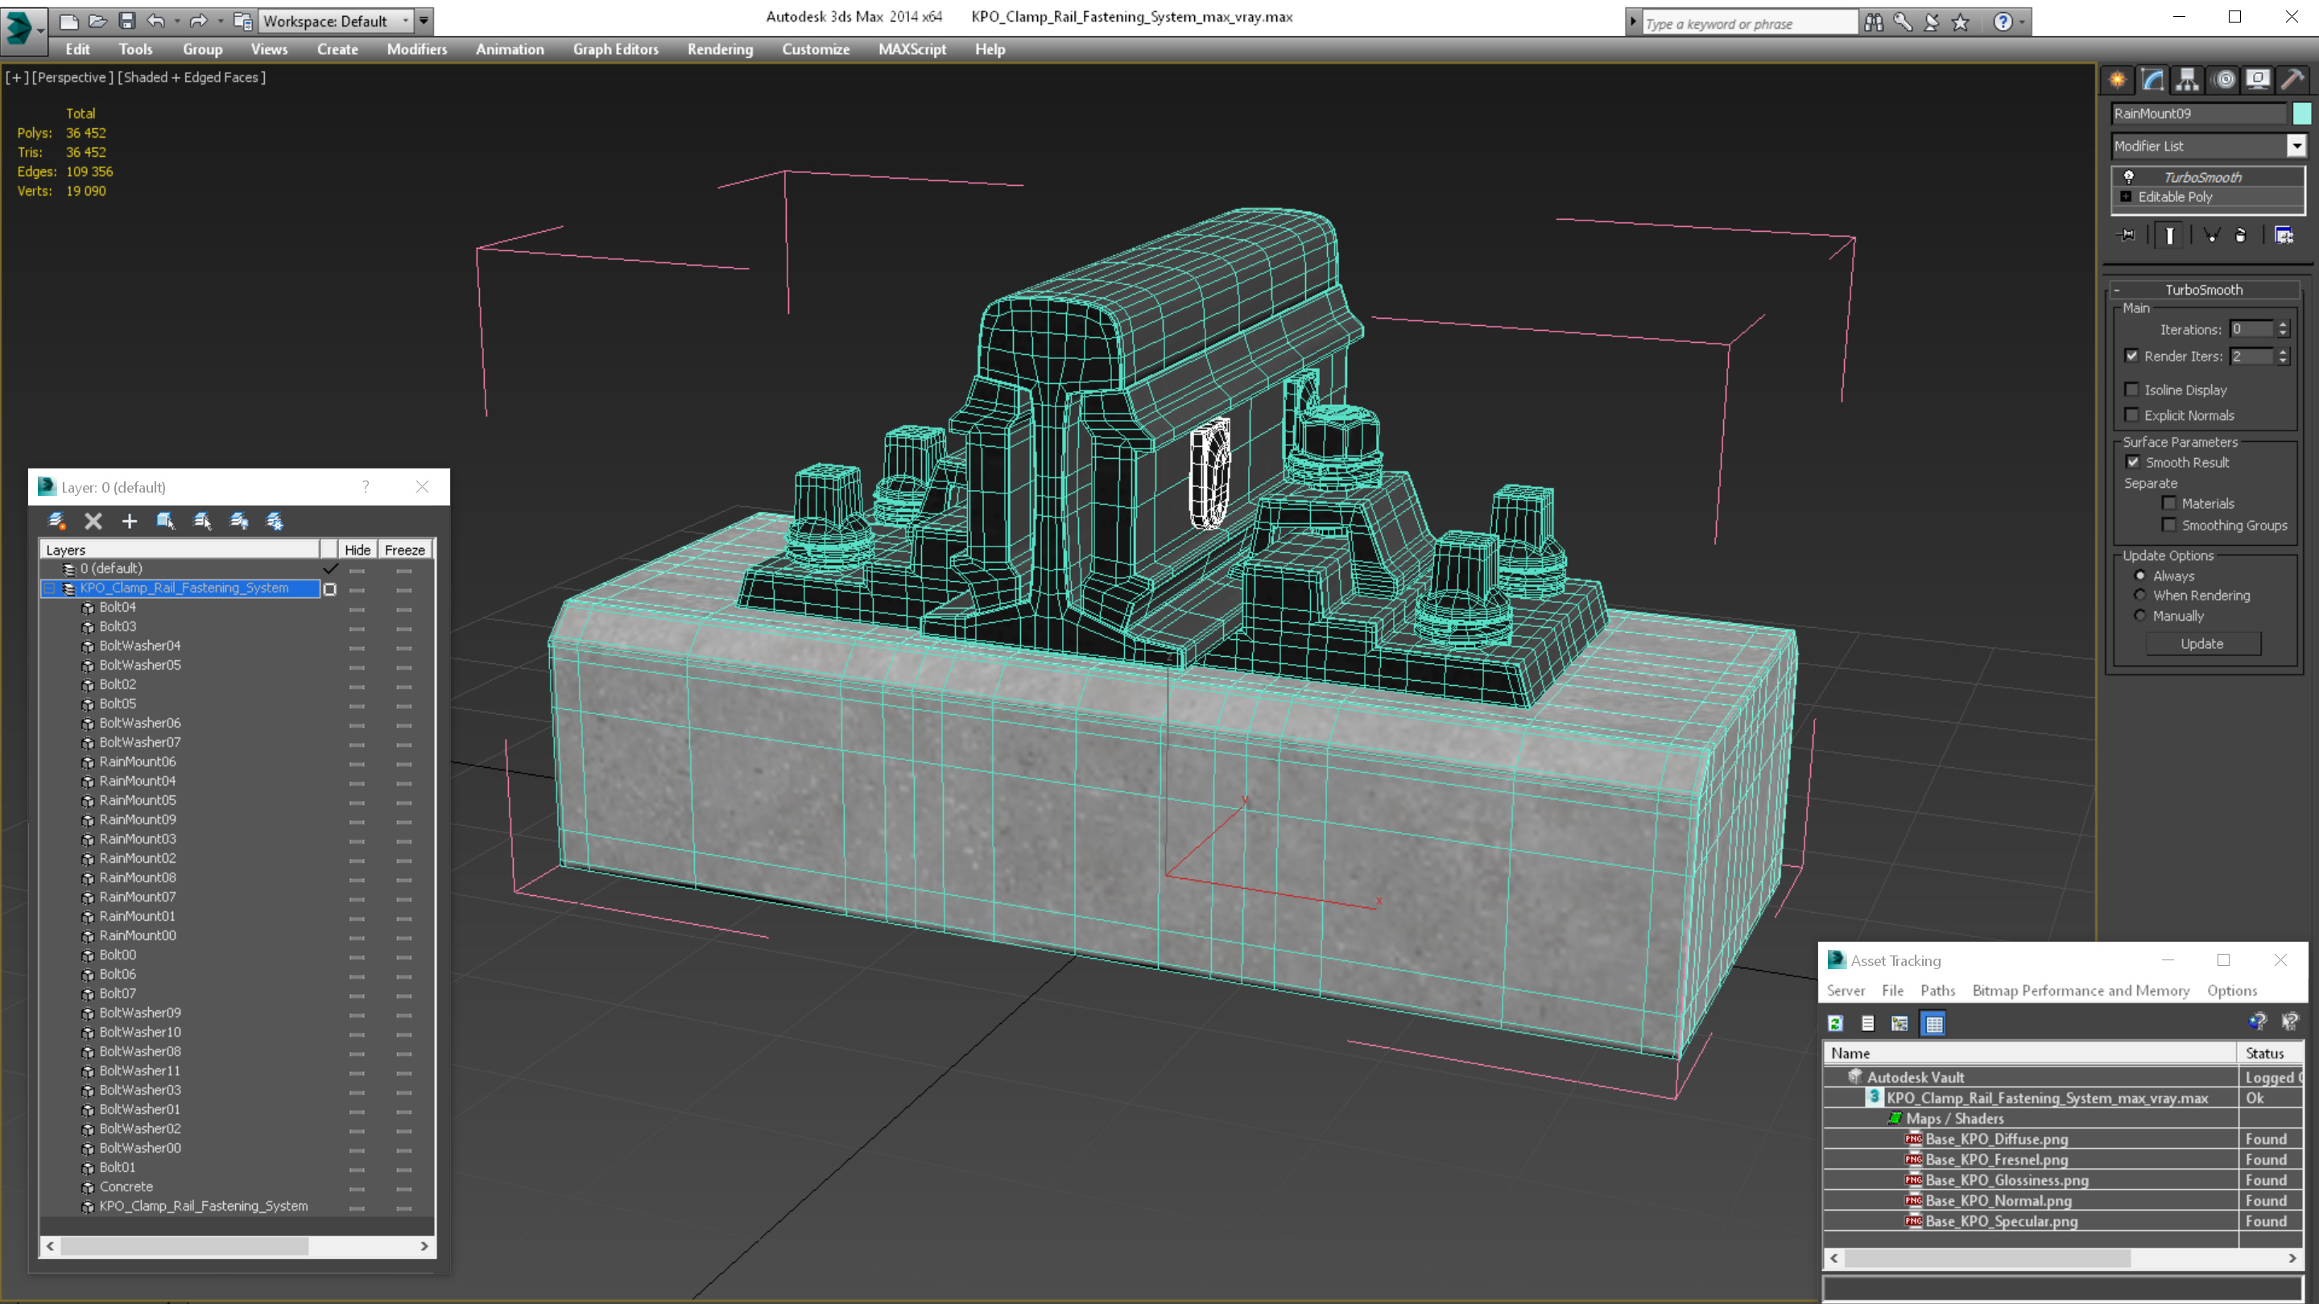
Task: Collapse the TurboSmooth rollout
Action: tap(2116, 290)
